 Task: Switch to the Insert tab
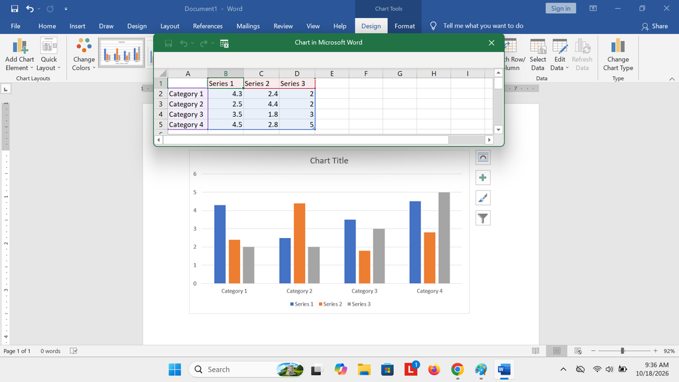coord(78,26)
